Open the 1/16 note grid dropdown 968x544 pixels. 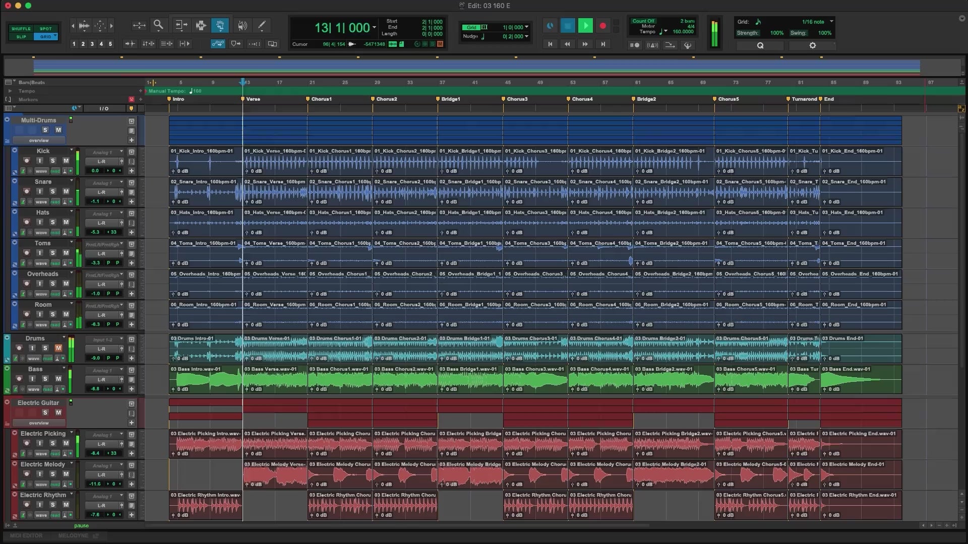coord(831,22)
